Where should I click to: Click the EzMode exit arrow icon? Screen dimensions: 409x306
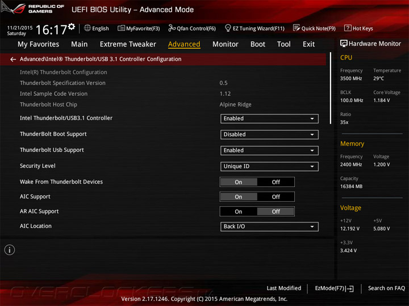tap(349, 288)
